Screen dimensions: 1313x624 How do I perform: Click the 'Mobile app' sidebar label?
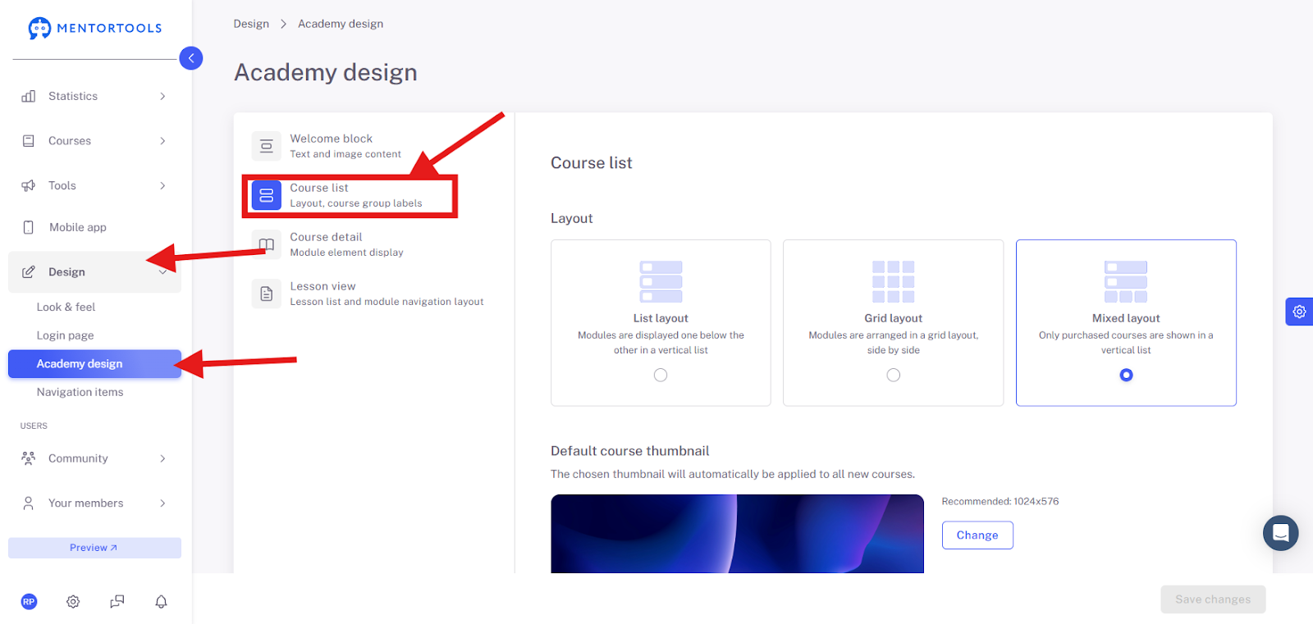(x=78, y=227)
